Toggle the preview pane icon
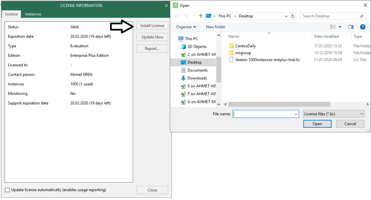371x200 pixels. (x=351, y=27)
